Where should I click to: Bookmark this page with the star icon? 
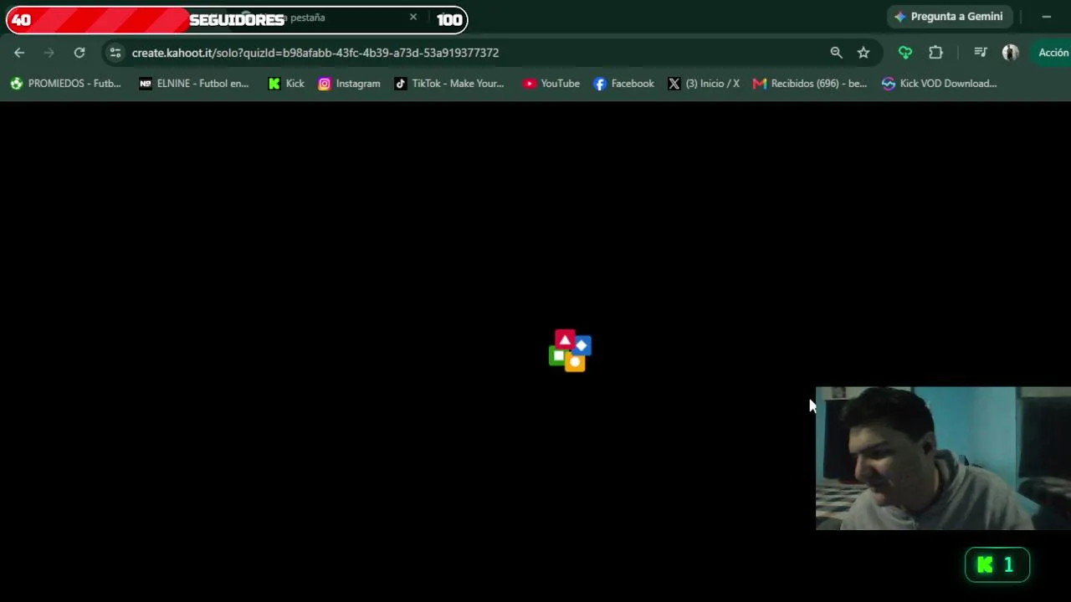point(863,53)
